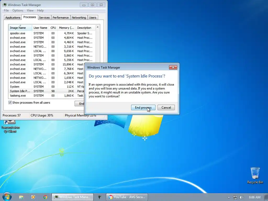Open the Users tab
Screen dimensions: 268x201
pos(92,18)
